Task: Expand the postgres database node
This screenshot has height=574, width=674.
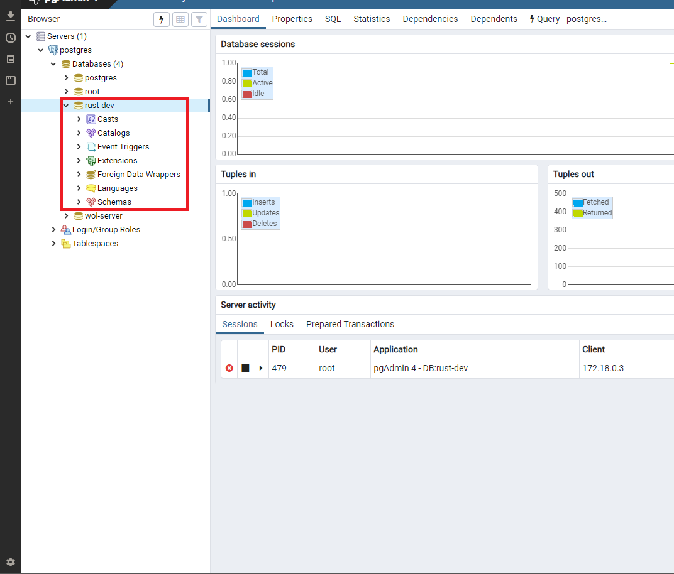Action: (x=66, y=78)
